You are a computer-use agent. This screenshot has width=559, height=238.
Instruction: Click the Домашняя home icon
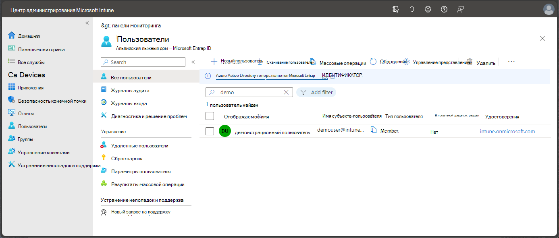click(12, 35)
